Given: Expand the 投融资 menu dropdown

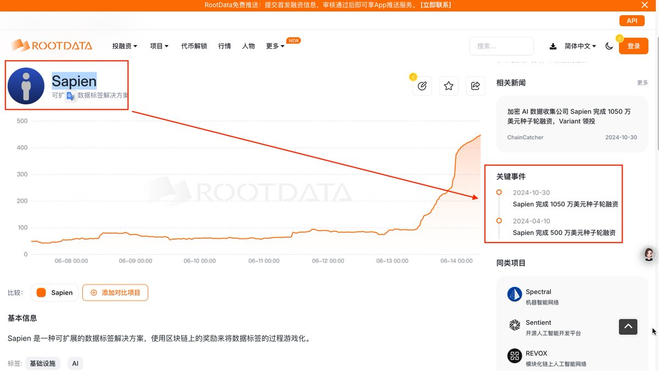Looking at the screenshot, I should point(125,46).
